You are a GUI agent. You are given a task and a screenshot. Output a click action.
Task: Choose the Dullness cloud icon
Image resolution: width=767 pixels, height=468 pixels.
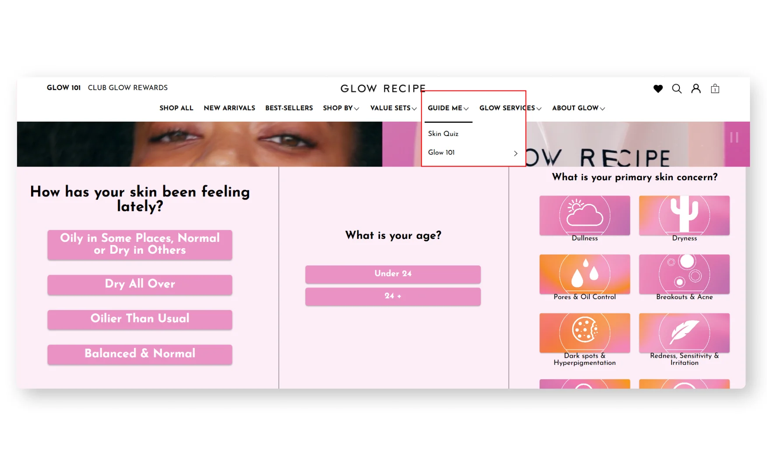[584, 215]
